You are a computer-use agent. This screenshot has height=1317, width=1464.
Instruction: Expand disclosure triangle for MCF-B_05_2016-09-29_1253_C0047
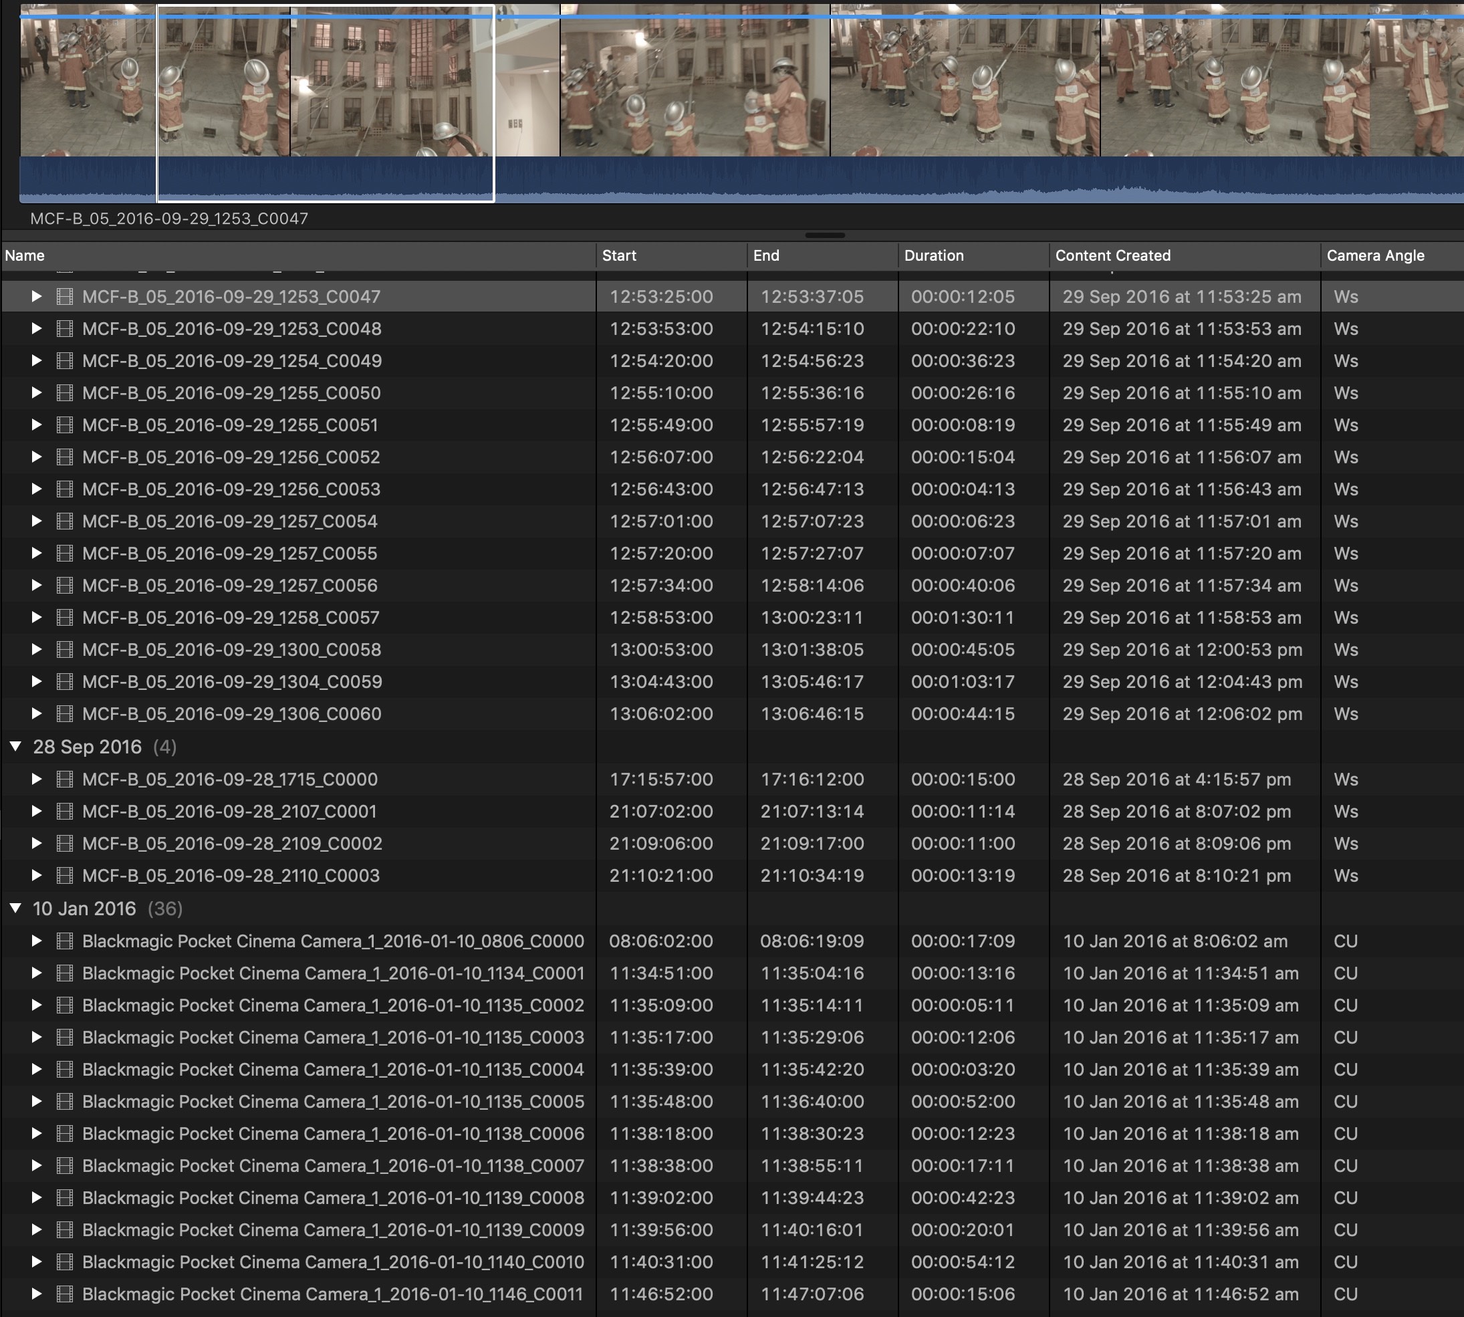coord(36,297)
